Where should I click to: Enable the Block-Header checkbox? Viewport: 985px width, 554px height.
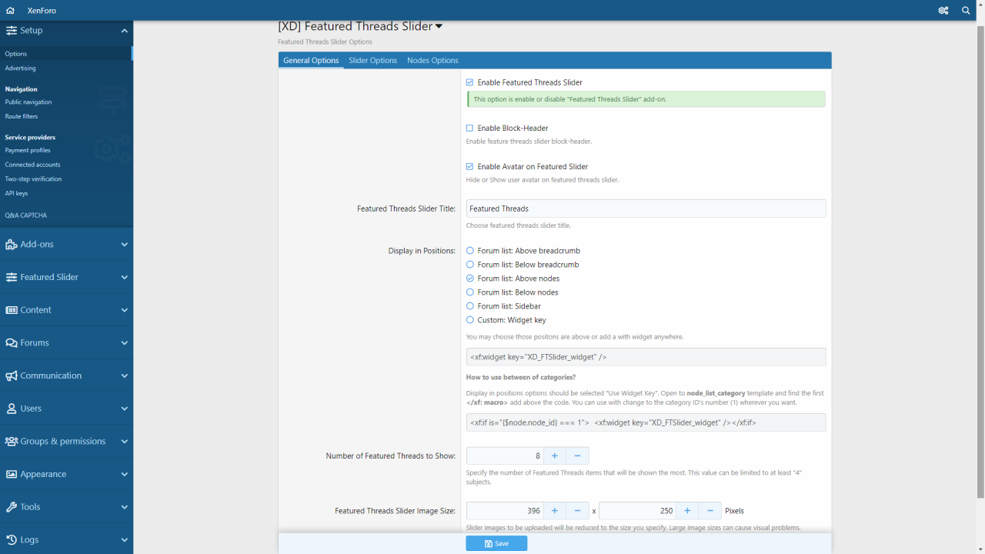(x=469, y=128)
